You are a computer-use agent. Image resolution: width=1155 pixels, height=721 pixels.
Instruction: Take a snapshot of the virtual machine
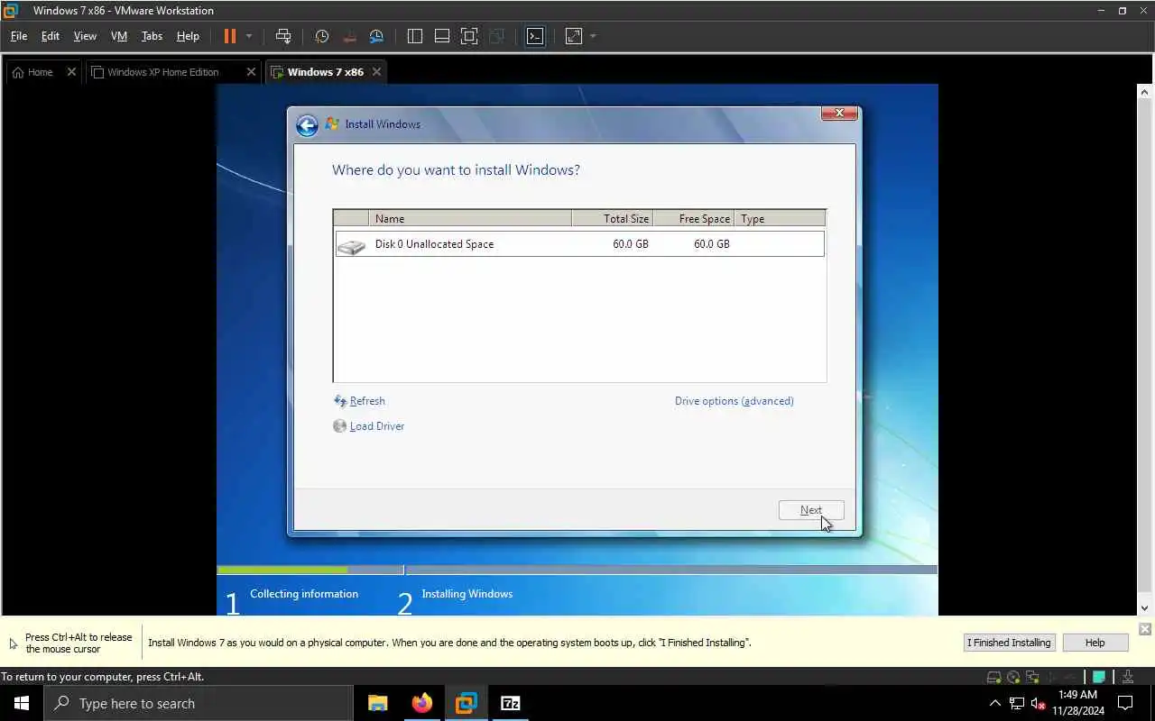click(x=322, y=36)
